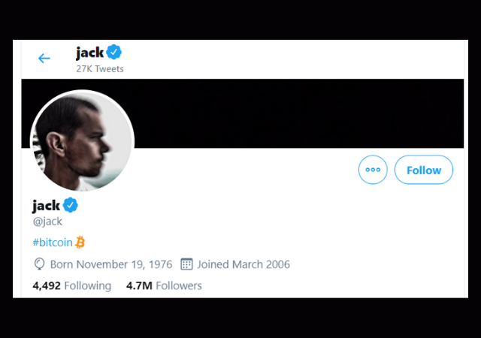Open the #bitcoin hashtag link
The width and height of the screenshot is (481, 338).
pyautogui.click(x=52, y=242)
